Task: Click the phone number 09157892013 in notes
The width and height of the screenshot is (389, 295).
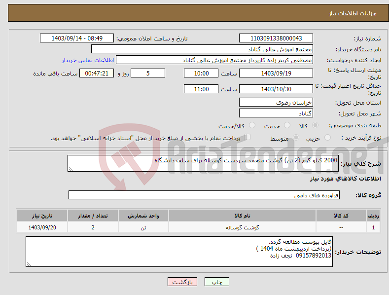Action: click(x=314, y=256)
